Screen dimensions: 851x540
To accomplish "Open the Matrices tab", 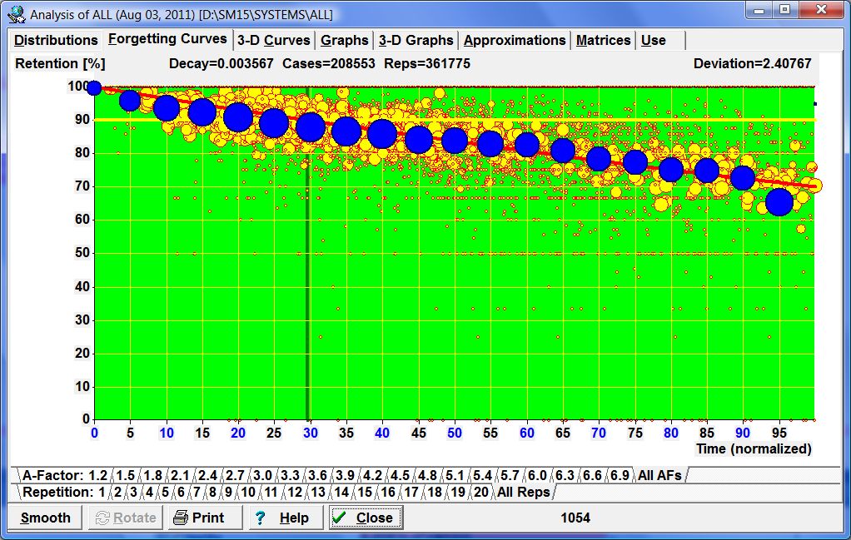I will pyautogui.click(x=603, y=40).
